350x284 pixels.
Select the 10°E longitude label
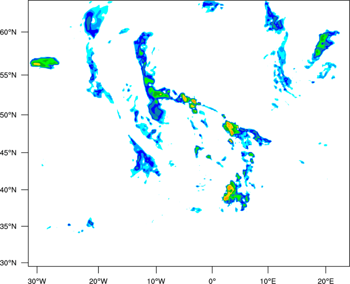(268, 281)
